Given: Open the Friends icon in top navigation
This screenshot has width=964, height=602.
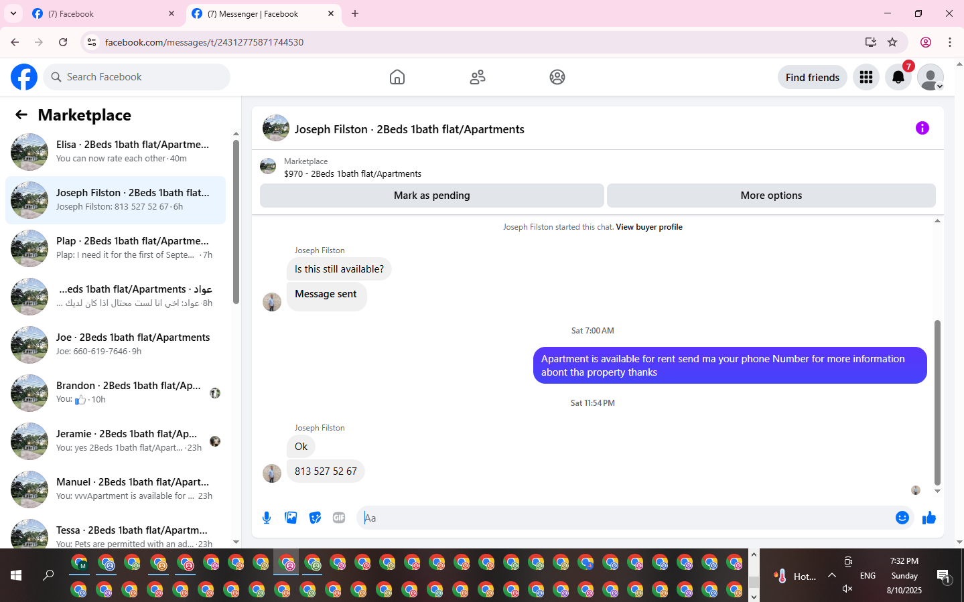Looking at the screenshot, I should pyautogui.click(x=478, y=77).
